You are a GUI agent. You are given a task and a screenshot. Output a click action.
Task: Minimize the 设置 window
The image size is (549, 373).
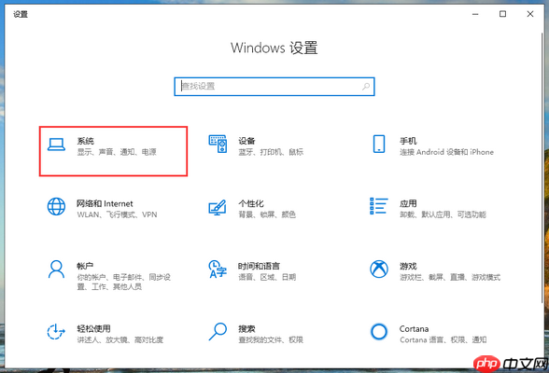pyautogui.click(x=475, y=14)
